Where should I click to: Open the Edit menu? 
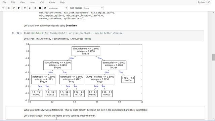coord(13,2)
